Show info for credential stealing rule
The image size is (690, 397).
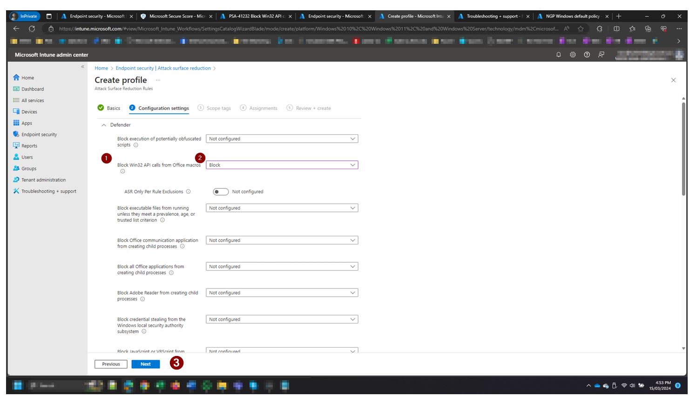(x=144, y=332)
